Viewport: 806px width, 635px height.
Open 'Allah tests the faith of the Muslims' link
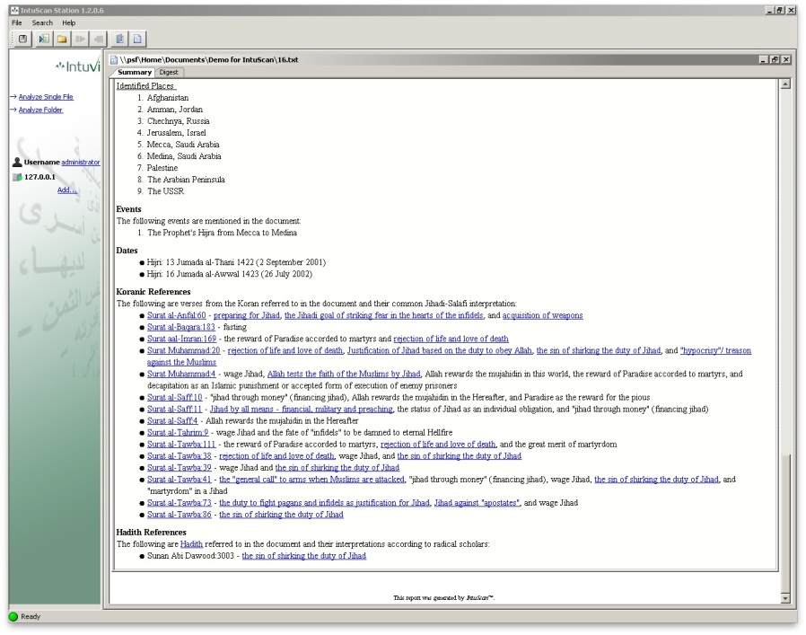(x=344, y=375)
